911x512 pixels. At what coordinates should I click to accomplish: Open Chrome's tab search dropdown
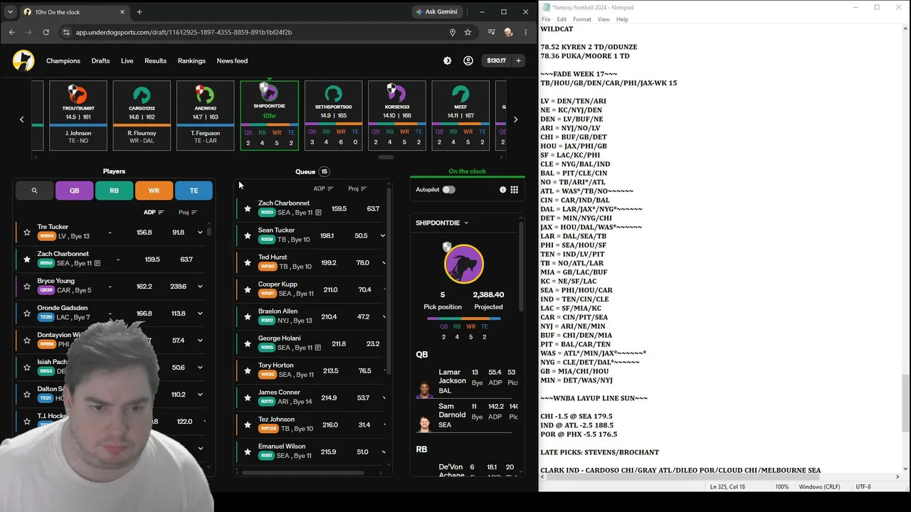[11, 12]
